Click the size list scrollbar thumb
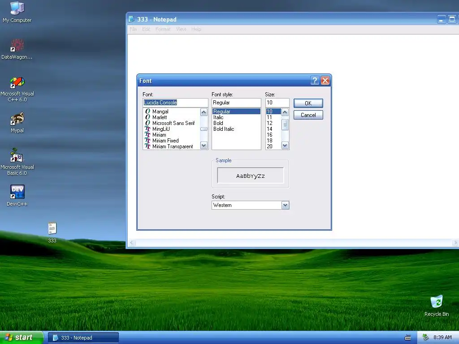Image resolution: width=459 pixels, height=344 pixels. tap(285, 125)
